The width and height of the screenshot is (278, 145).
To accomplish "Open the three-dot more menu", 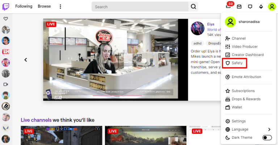I will pos(60,7).
